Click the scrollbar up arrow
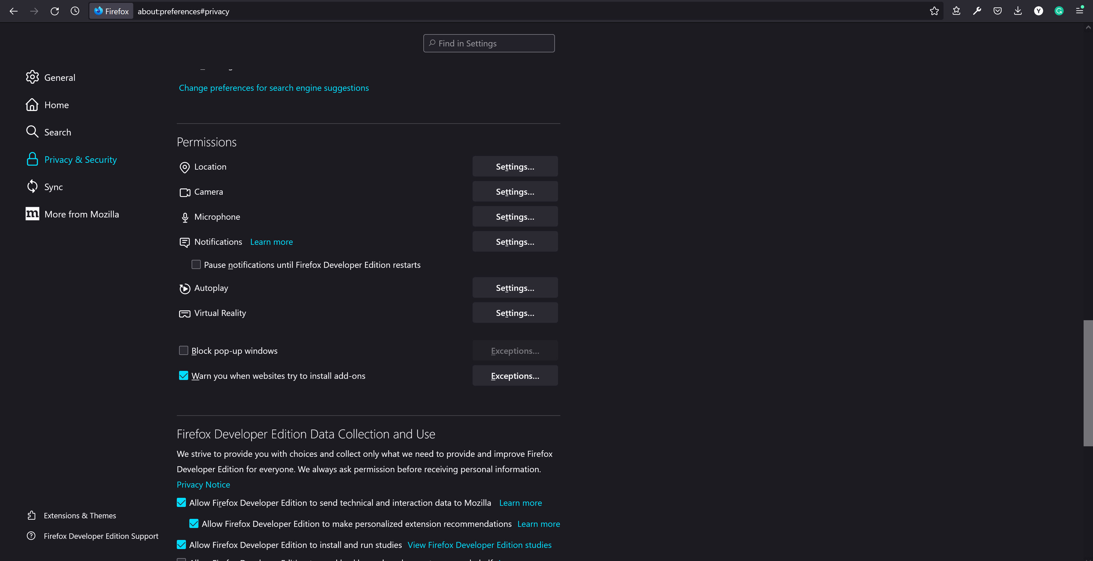The image size is (1093, 561). pyautogui.click(x=1088, y=27)
